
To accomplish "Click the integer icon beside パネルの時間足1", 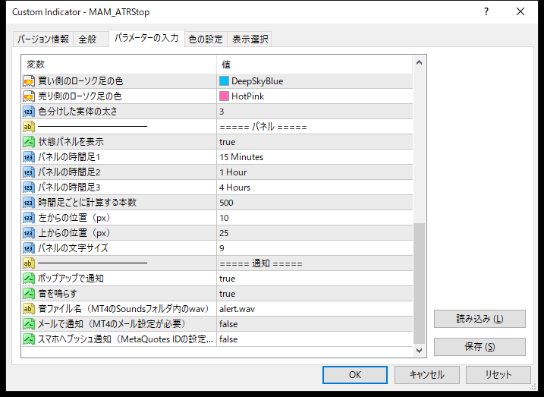I will click(x=28, y=157).
